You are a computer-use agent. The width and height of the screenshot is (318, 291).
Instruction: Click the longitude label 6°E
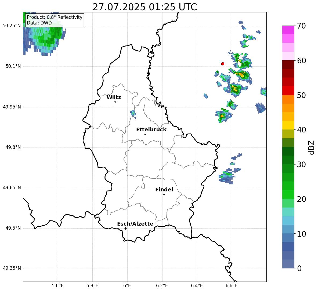click(x=127, y=286)
